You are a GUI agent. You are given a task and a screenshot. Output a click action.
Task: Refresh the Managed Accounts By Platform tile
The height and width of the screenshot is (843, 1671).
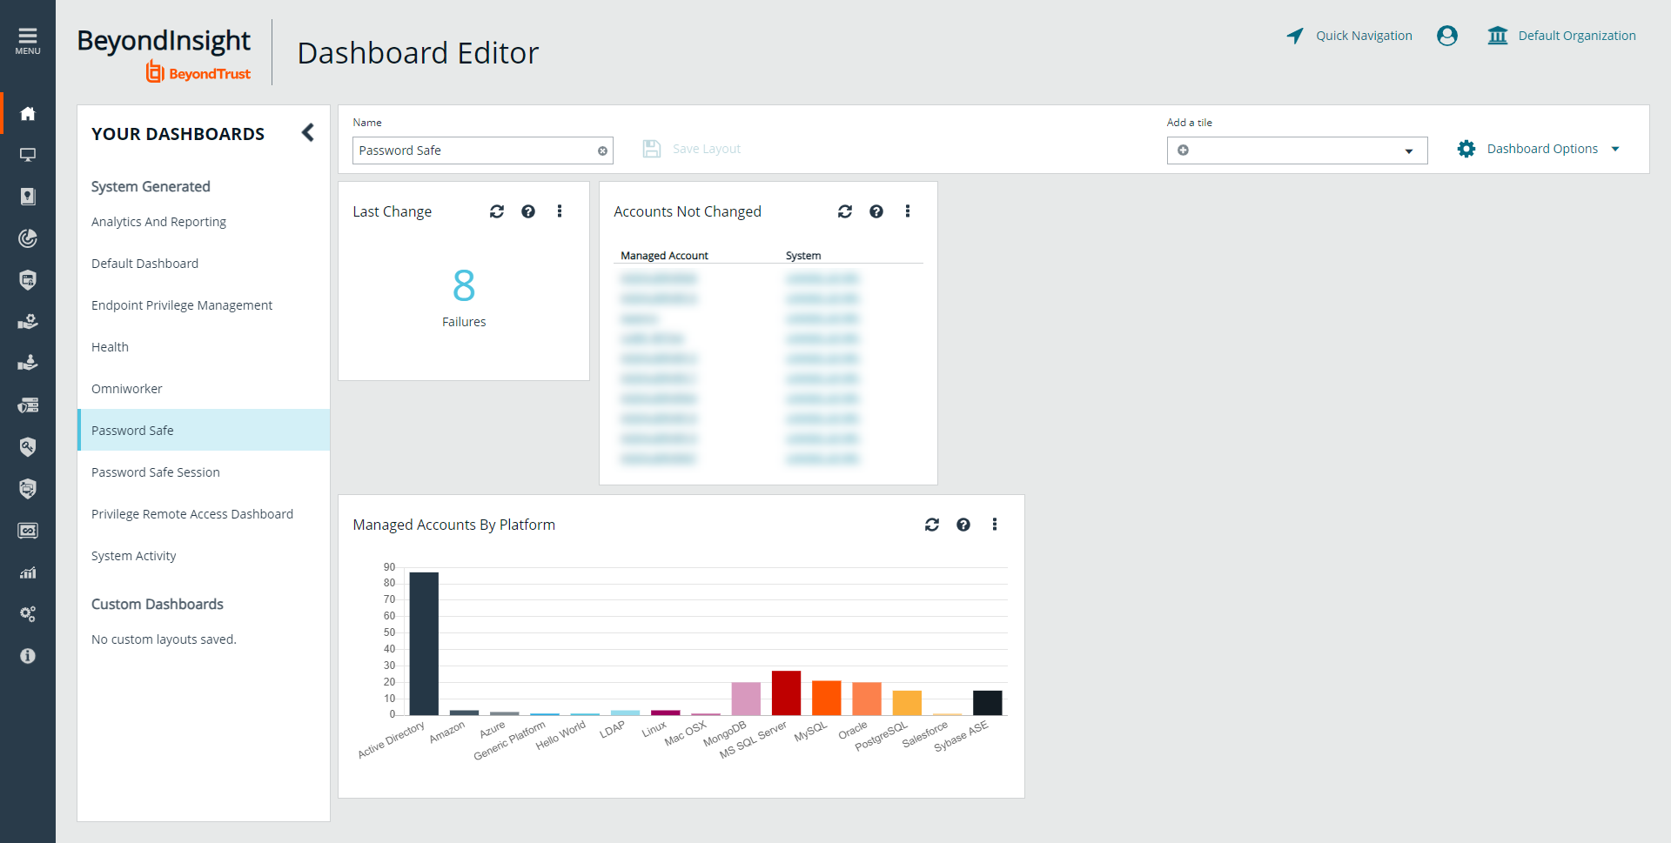(x=932, y=525)
